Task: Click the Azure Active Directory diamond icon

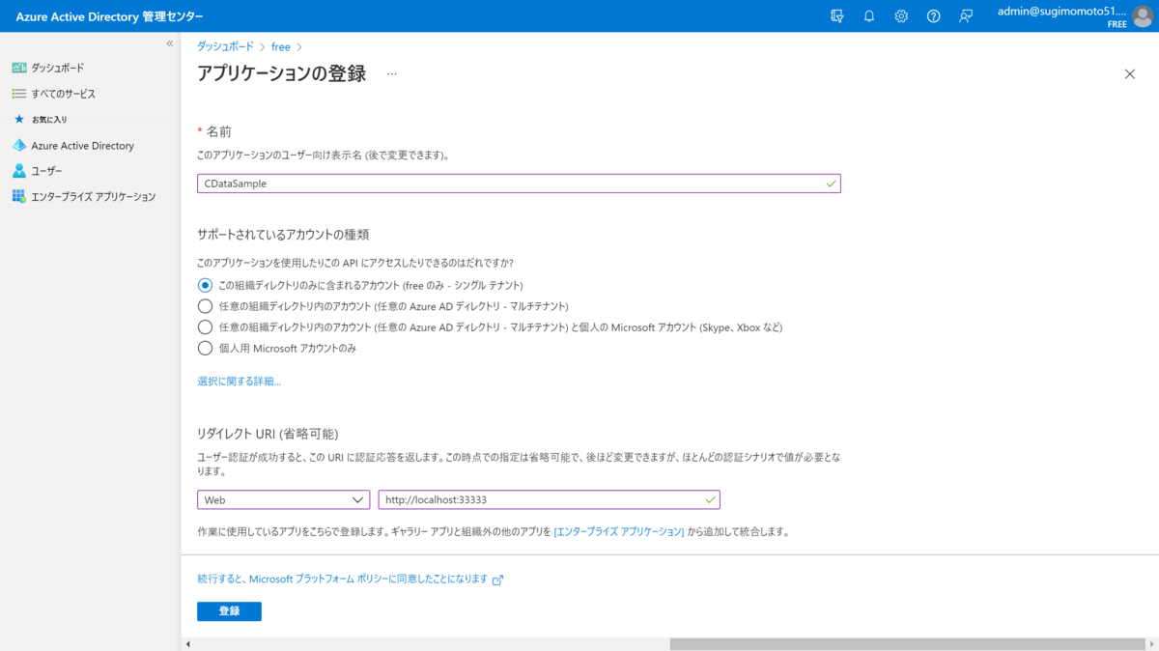Action: click(x=18, y=146)
